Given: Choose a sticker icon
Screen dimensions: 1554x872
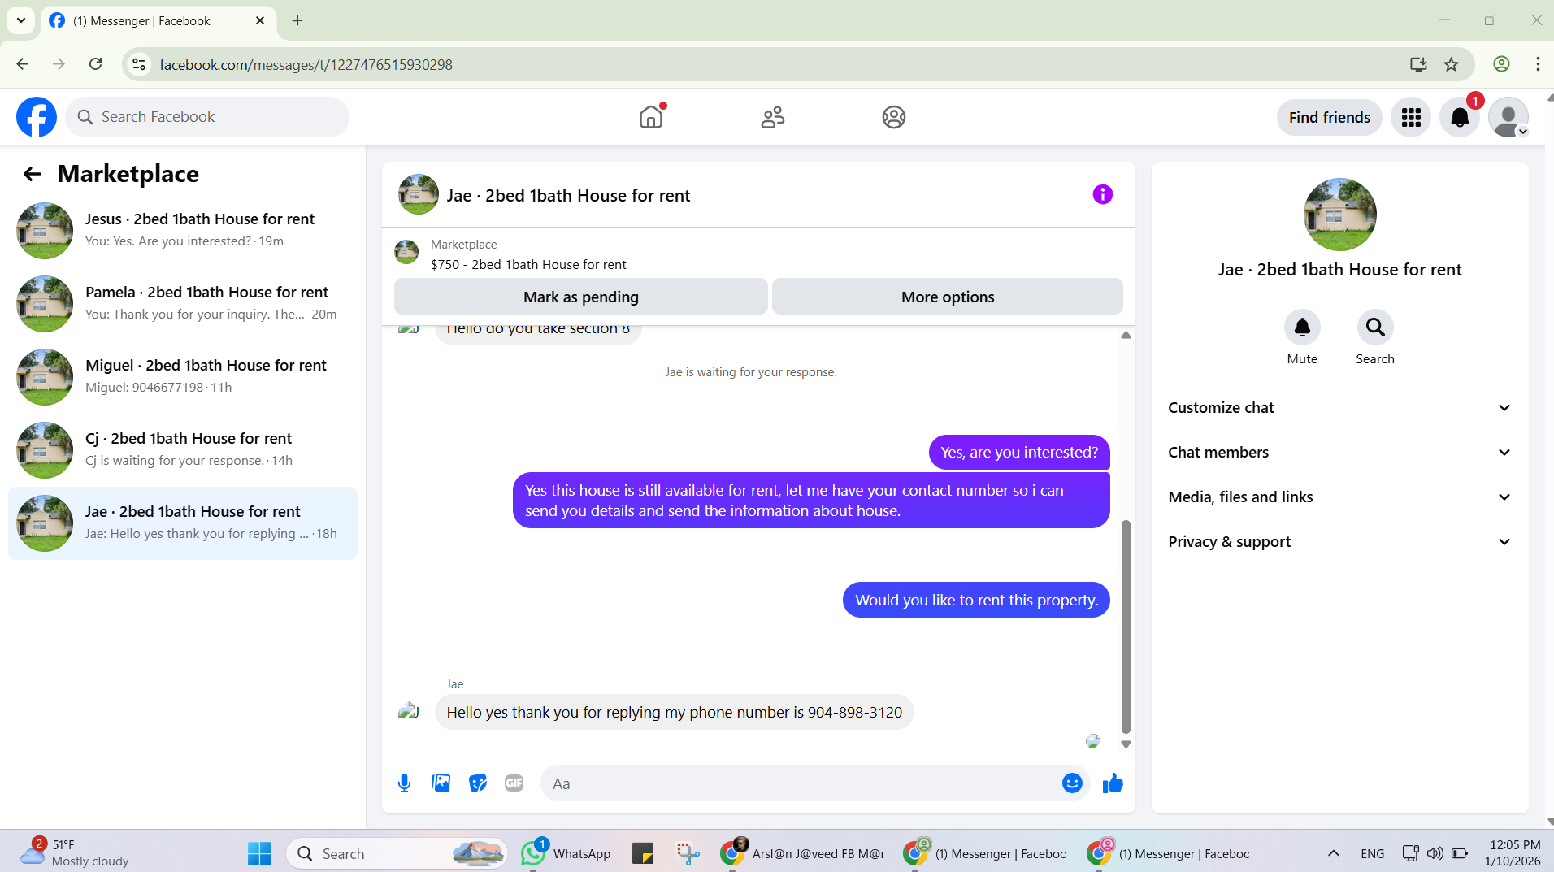Looking at the screenshot, I should [478, 783].
